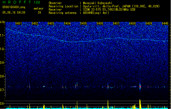Select the ICOM IC-575 receiver value
This screenshot has width=171, height=109.
click(x=109, y=10)
